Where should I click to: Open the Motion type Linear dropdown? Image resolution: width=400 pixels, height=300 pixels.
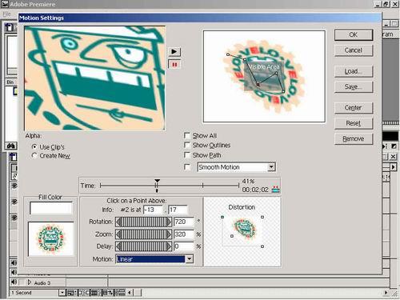tap(189, 259)
